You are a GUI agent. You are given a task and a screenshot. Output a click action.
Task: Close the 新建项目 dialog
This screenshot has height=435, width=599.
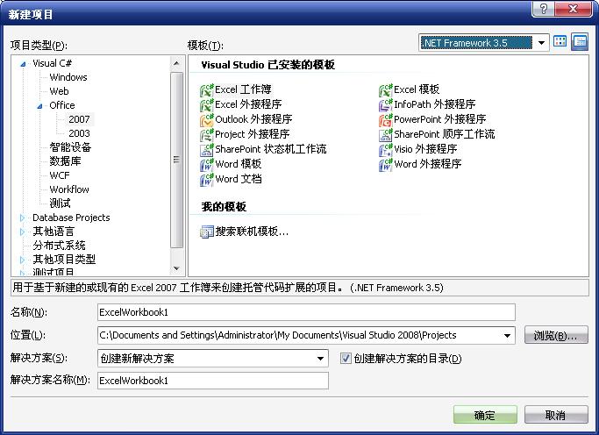pyautogui.click(x=573, y=9)
